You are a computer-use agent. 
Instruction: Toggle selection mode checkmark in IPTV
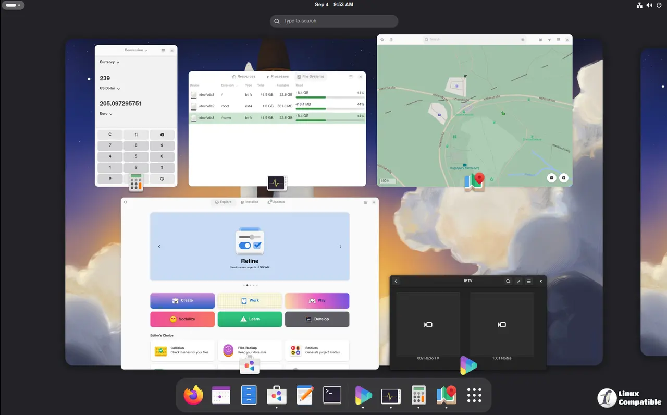click(518, 282)
